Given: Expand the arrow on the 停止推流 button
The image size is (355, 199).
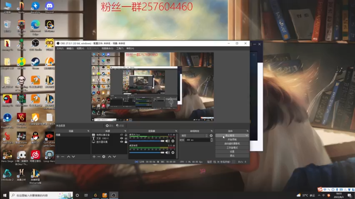Looking at the screenshot, I should [x=247, y=136].
